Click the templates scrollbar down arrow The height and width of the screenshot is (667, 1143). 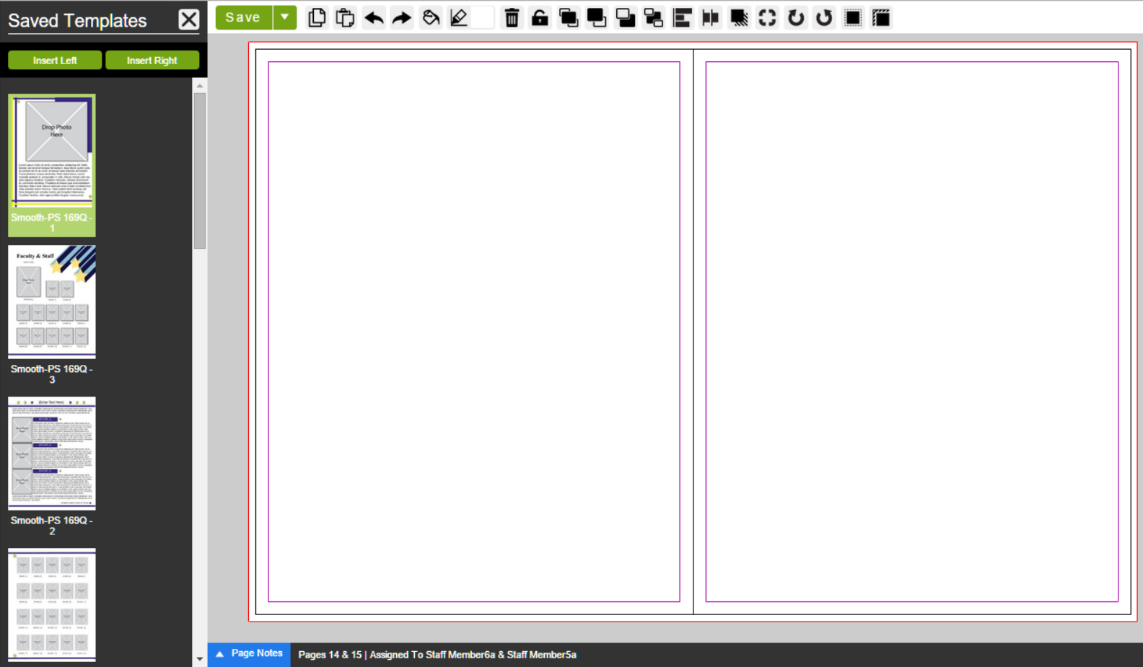200,659
